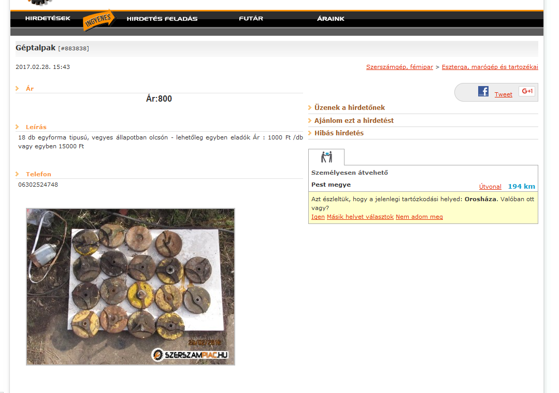This screenshot has width=559, height=393.
Task: Click Másik helyet választok link
Action: tap(360, 217)
